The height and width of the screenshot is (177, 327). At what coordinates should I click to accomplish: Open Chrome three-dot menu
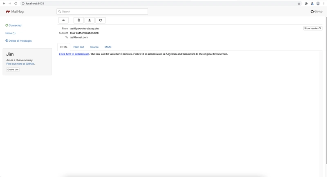pos(324,4)
